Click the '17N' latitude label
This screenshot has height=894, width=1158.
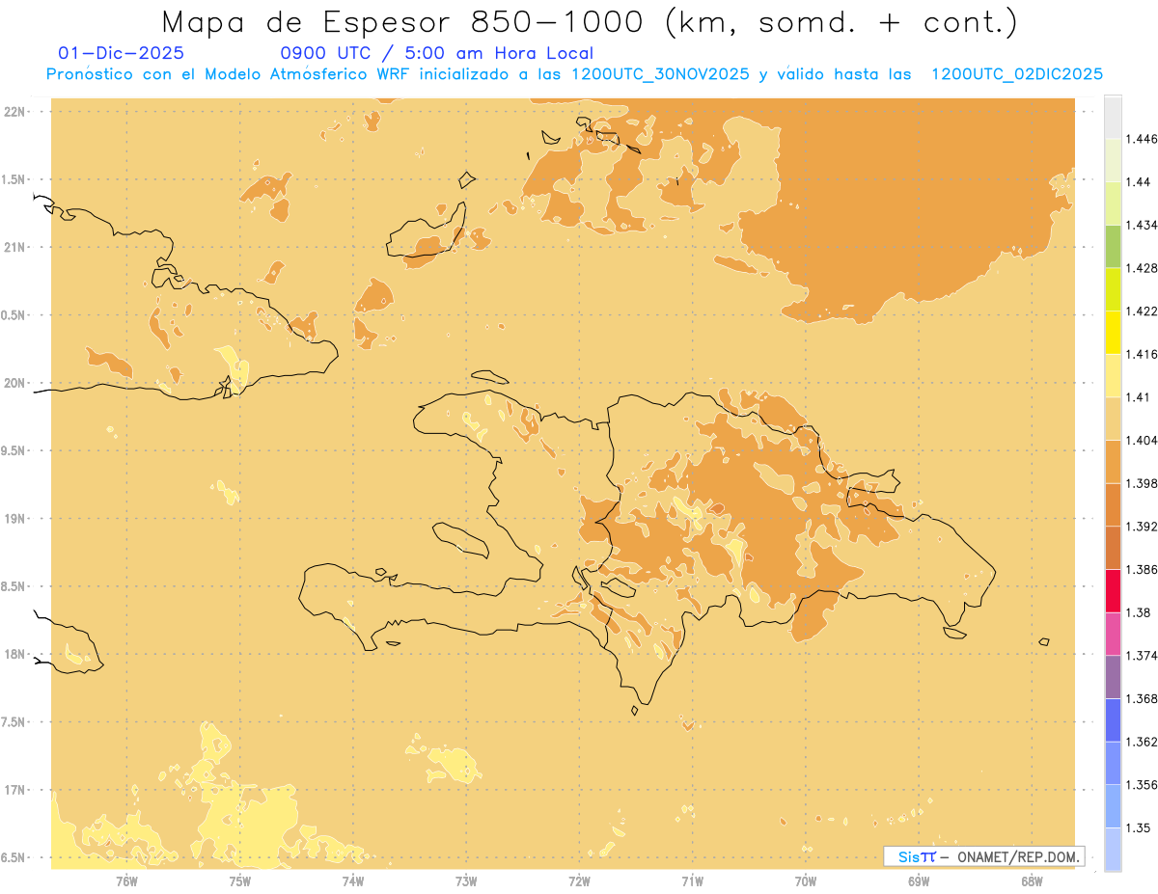(x=15, y=791)
